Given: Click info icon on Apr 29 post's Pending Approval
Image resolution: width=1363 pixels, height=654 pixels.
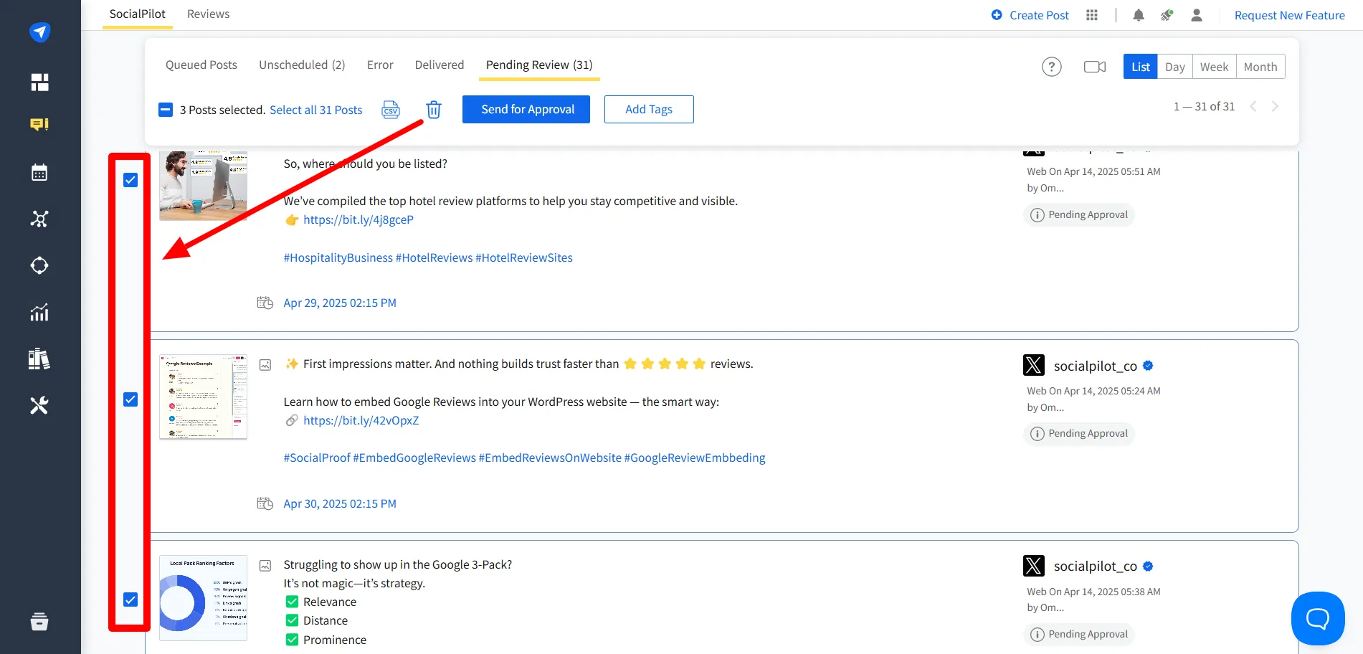Looking at the screenshot, I should coord(1037,215).
